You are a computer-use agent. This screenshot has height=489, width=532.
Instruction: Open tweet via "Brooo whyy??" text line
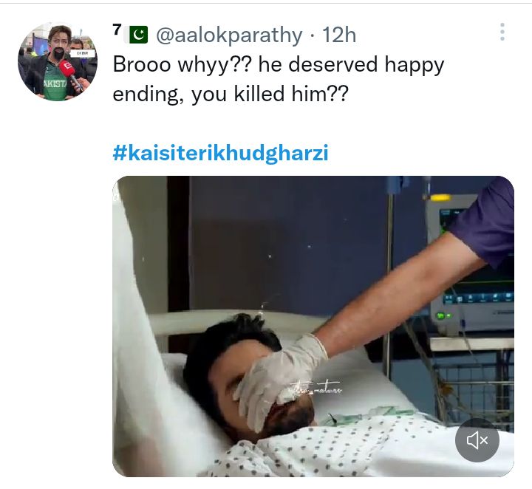pos(279,64)
